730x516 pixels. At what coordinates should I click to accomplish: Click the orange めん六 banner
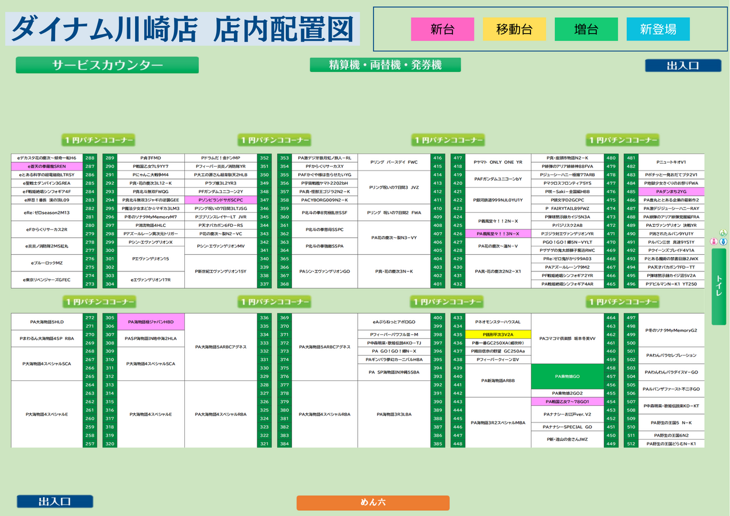click(373, 503)
